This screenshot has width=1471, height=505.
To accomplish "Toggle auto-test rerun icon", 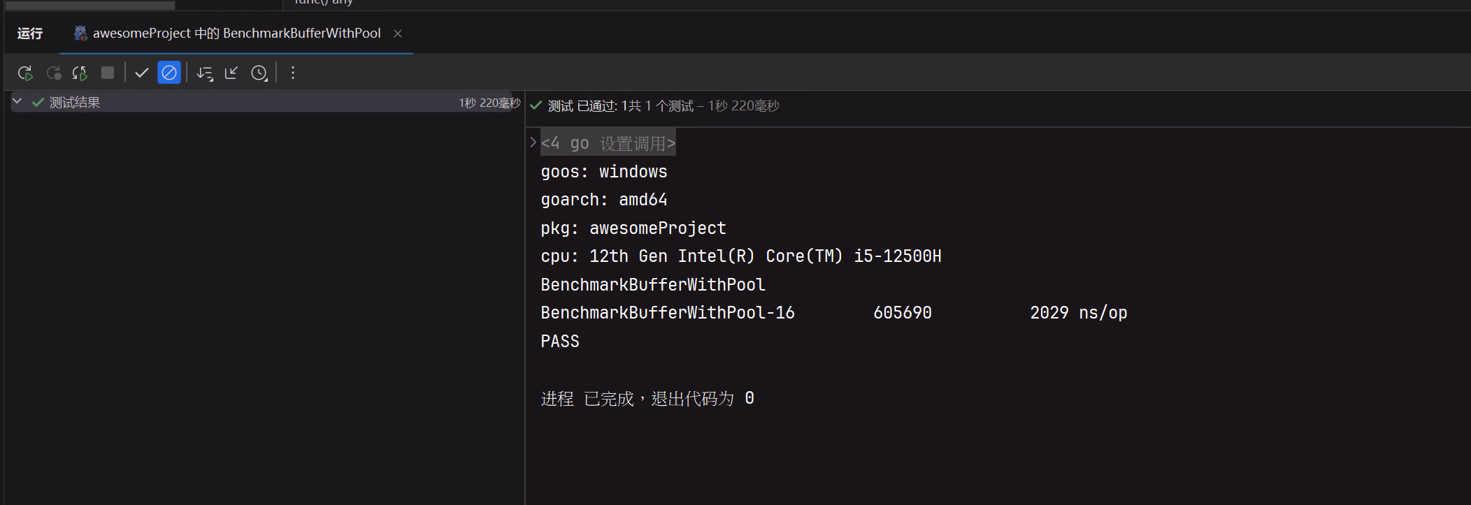I will [x=80, y=73].
